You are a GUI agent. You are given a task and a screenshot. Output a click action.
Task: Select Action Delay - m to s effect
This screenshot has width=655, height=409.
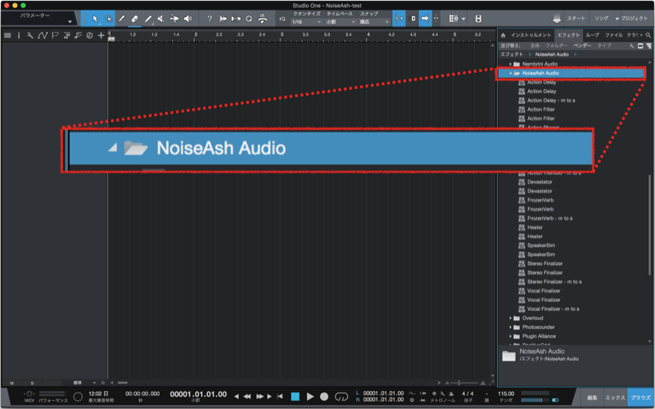550,101
